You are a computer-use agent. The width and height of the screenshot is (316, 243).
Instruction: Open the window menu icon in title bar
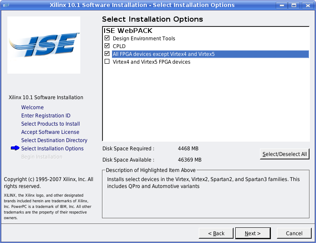5,5
